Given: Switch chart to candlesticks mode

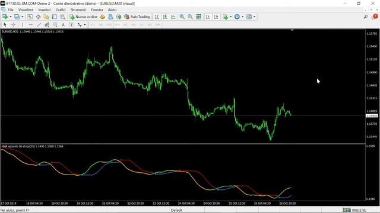Looking at the screenshot, I should pos(165,17).
